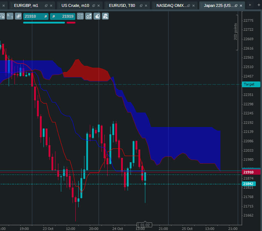Click the 24 Oct date label

117,229
